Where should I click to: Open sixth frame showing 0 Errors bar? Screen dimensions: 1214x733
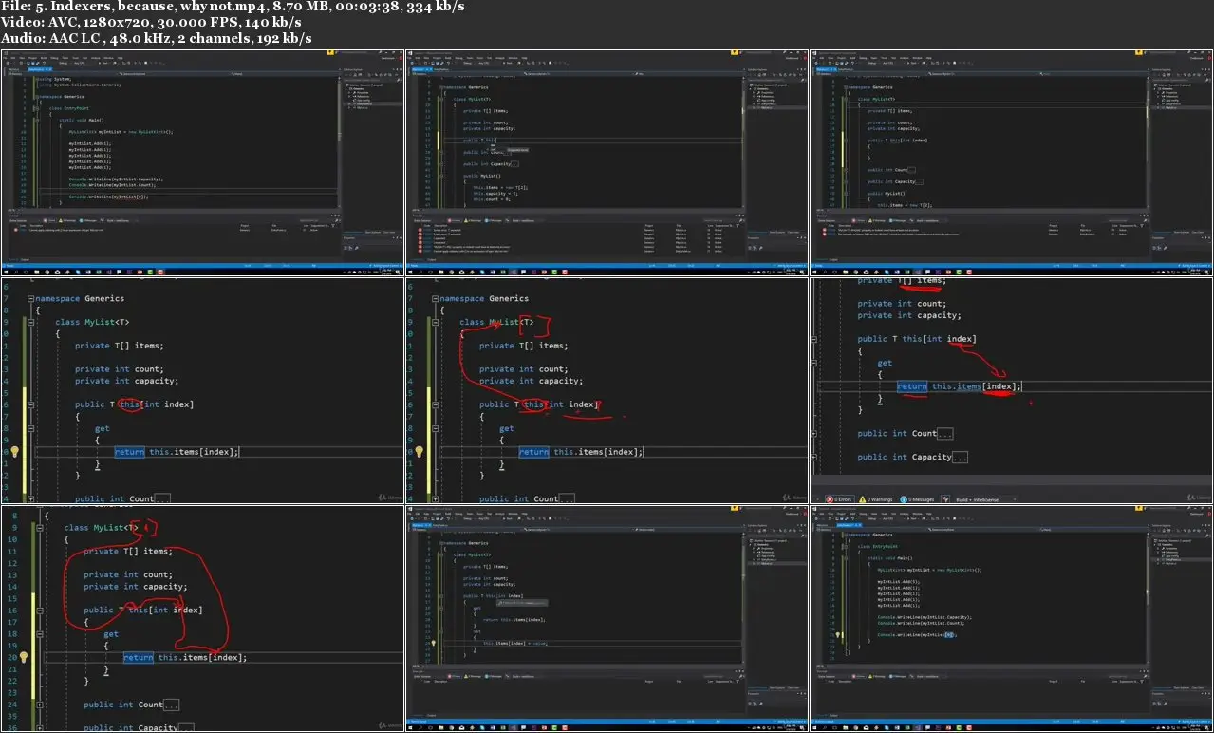(x=1011, y=390)
